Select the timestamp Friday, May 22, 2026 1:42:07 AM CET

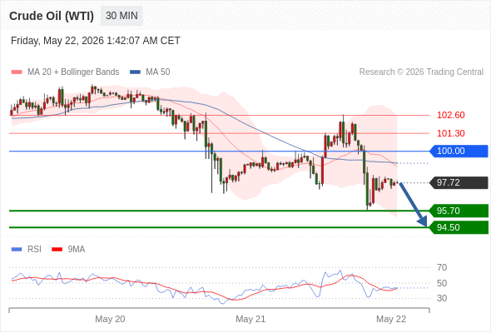[x=96, y=41]
